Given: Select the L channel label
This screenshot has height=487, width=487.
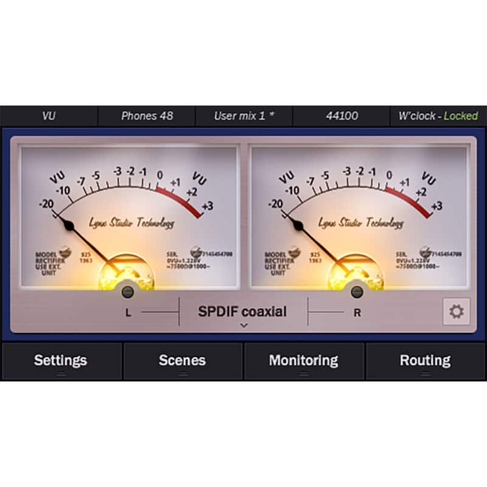Looking at the screenshot, I should [128, 314].
